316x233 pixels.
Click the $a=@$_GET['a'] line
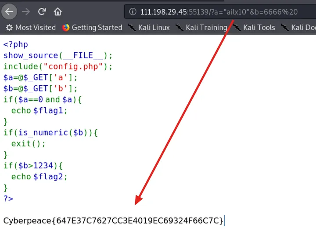coord(40,77)
